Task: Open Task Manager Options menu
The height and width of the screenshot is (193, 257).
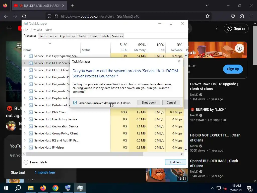Action: 37,30
